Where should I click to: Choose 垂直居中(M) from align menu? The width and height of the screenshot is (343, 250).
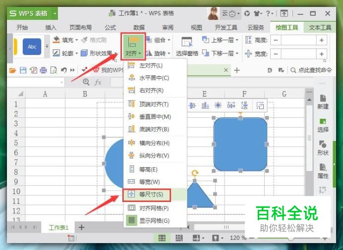click(x=155, y=117)
